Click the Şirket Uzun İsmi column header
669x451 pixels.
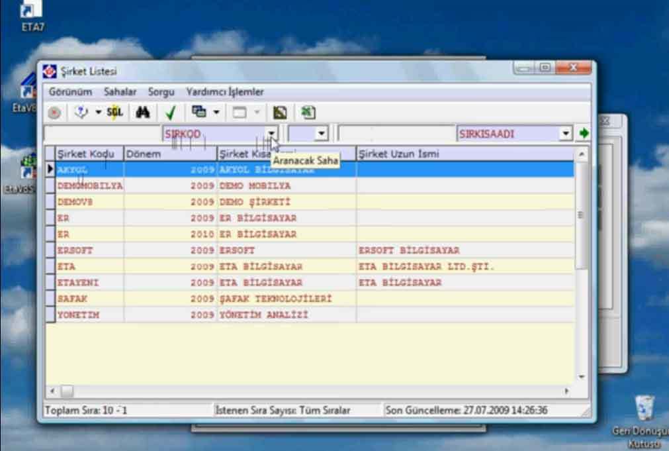click(465, 154)
